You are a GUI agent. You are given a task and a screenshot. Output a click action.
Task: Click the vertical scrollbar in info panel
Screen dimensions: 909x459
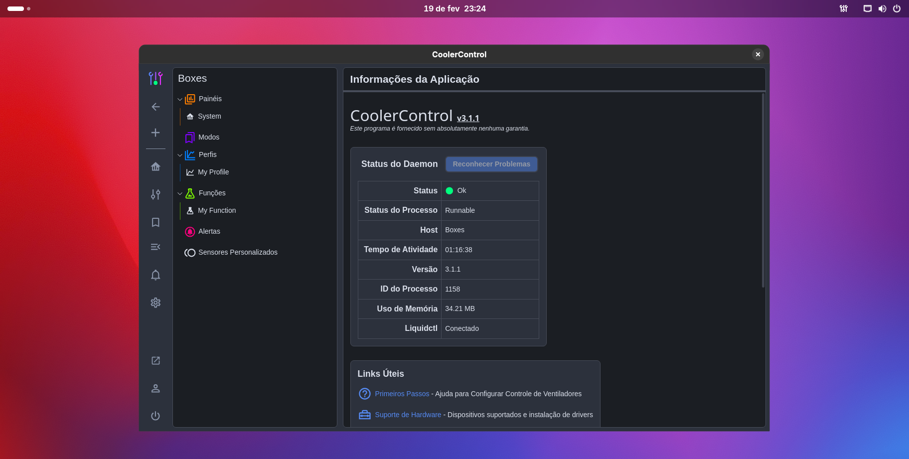click(762, 189)
